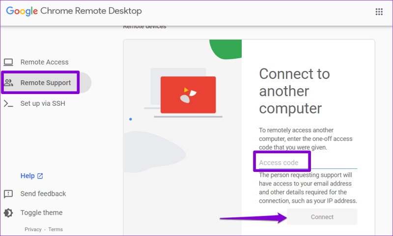Click the Remote Support people icon
This screenshot has width=393, height=236.
[8, 83]
